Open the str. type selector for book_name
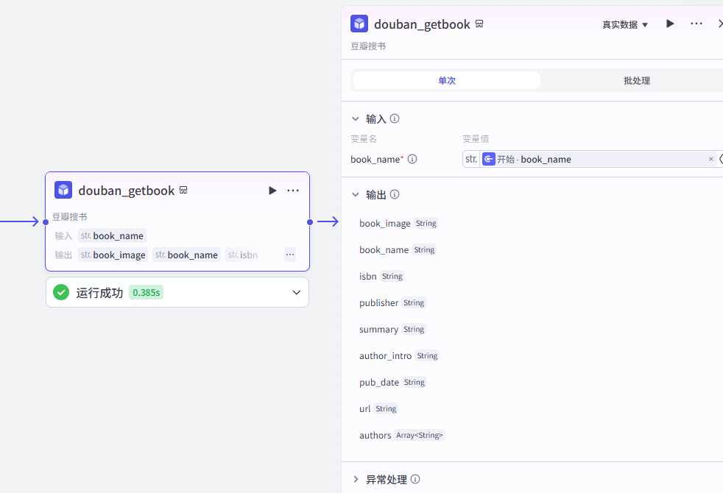Image resolution: width=723 pixels, height=493 pixels. click(x=471, y=159)
